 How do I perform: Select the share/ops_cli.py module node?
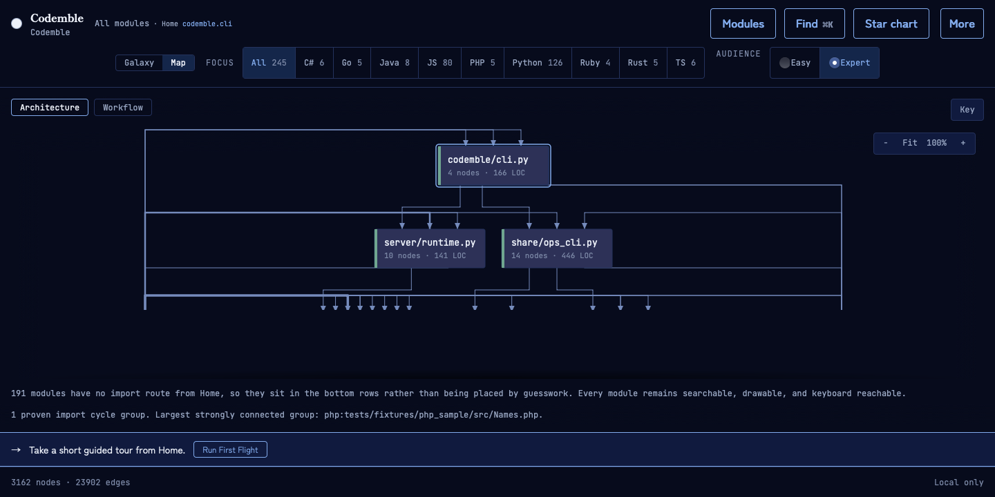557,248
